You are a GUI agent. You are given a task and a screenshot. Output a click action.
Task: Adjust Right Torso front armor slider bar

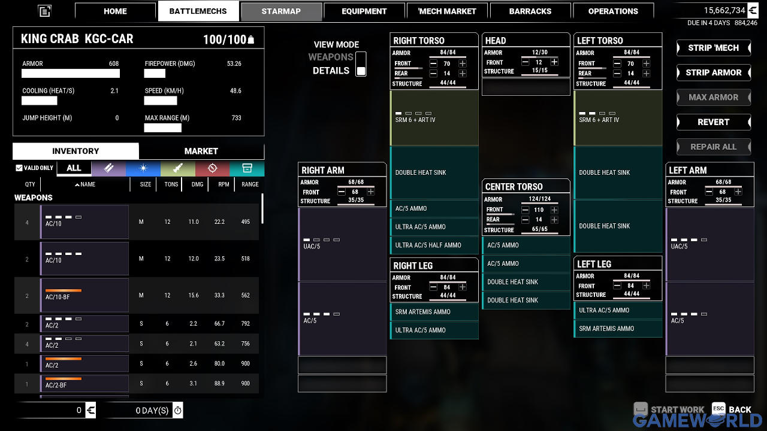(x=408, y=69)
